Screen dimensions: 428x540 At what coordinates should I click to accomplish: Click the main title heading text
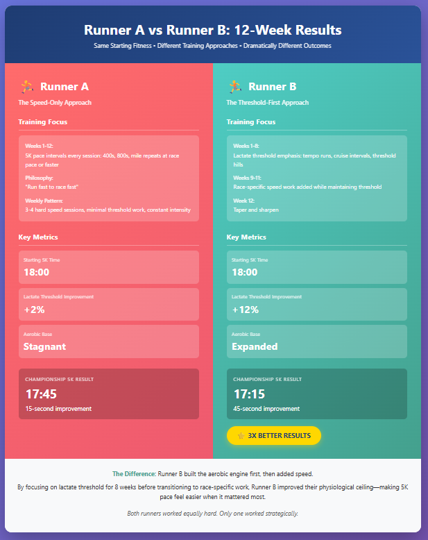tap(213, 31)
